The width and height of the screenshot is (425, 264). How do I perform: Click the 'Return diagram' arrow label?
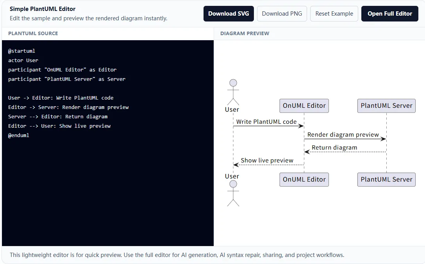point(334,148)
